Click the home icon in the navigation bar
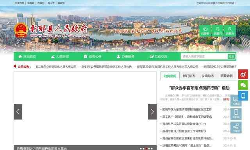The height and width of the screenshot is (150, 250). pyautogui.click(x=20, y=56)
